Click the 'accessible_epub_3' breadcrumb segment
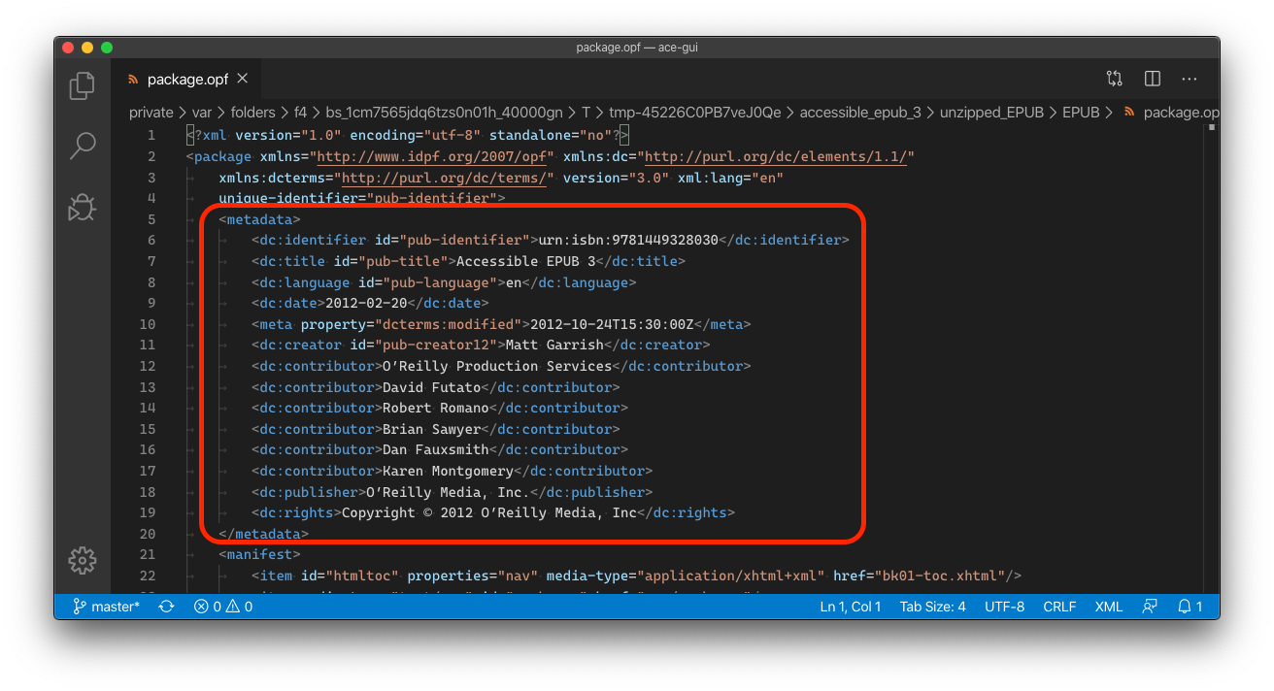 (x=860, y=113)
